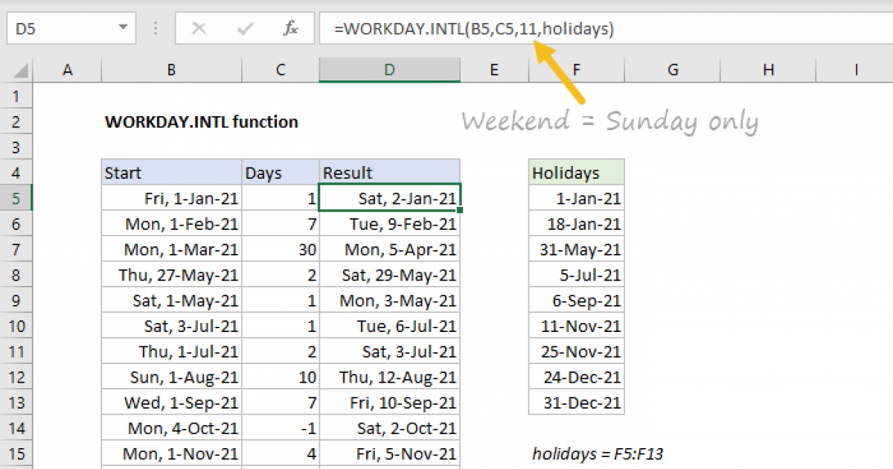Click the vertical ellipsis next to Name Box
This screenshot has width=893, height=469.
click(155, 27)
